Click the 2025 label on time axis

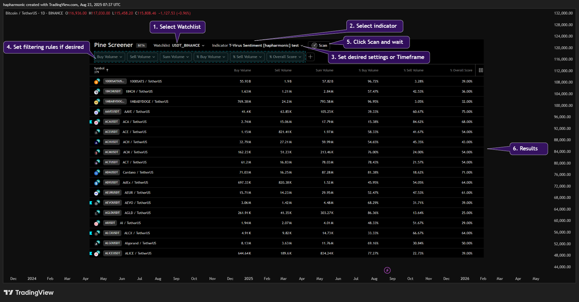coord(249,279)
